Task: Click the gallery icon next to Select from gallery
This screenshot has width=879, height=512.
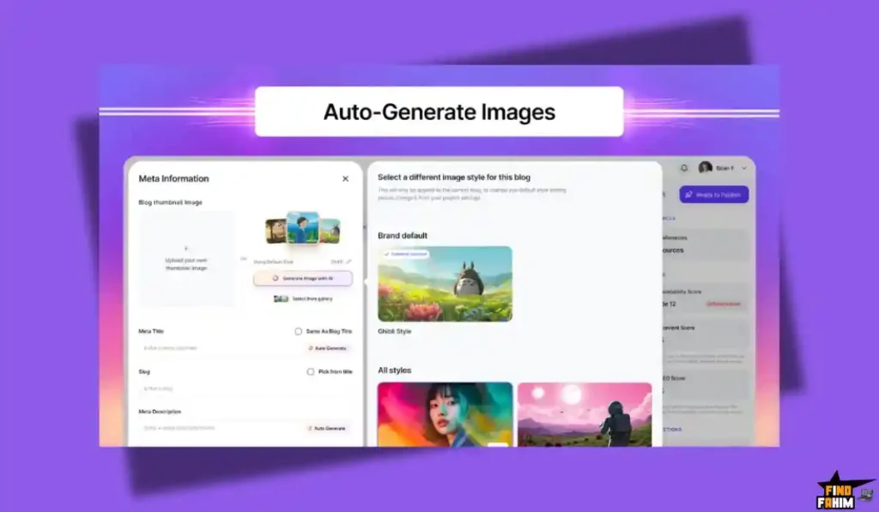Action: 281,298
